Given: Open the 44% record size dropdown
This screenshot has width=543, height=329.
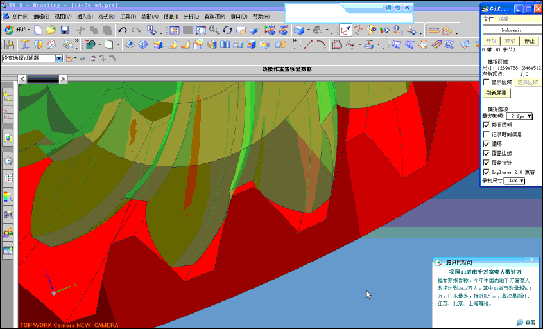Looking at the screenshot, I should [x=514, y=181].
